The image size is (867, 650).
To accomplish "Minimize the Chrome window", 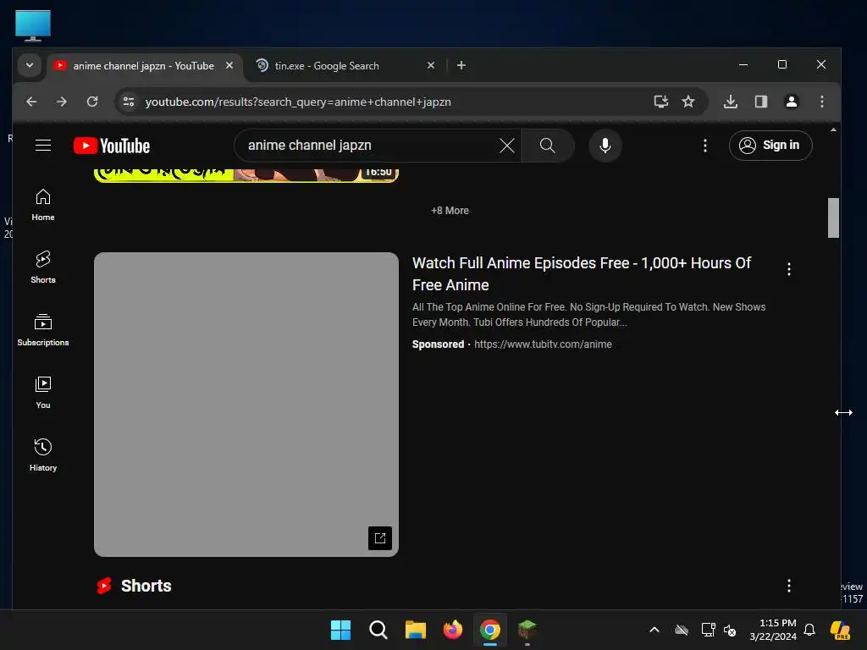I will [x=743, y=64].
